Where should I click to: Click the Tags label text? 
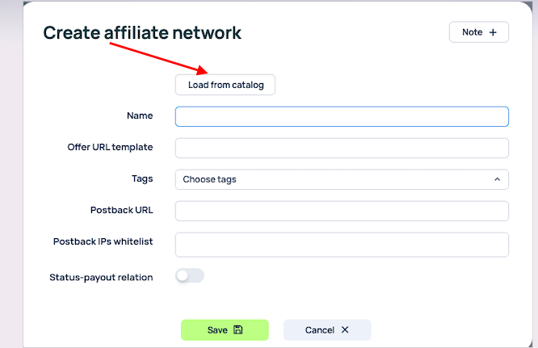pyautogui.click(x=141, y=178)
